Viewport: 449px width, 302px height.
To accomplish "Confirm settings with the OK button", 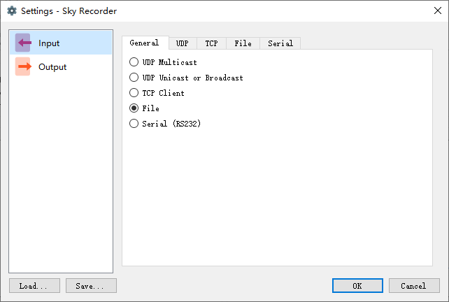I will (x=357, y=286).
